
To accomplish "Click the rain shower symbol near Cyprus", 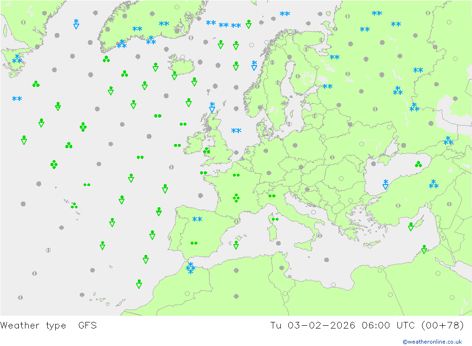I will (x=411, y=227).
